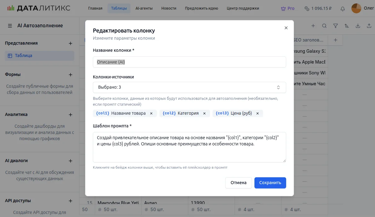Open the hamburger menu next to AI Автозаполнение
This screenshot has width=375, height=217.
10,26
